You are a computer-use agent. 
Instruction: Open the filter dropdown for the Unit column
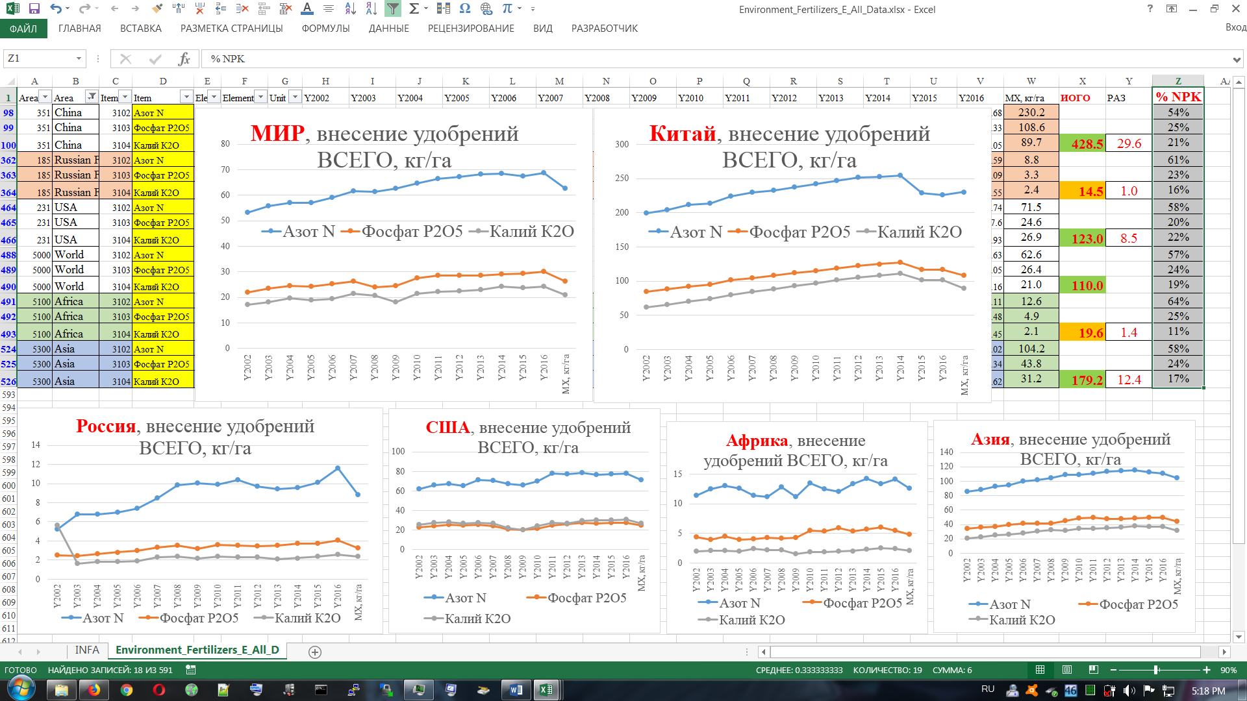coord(295,97)
